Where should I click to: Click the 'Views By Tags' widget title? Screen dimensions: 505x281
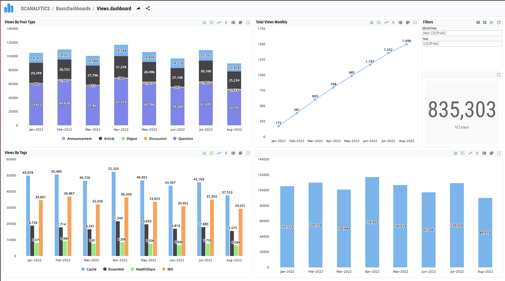(16, 153)
